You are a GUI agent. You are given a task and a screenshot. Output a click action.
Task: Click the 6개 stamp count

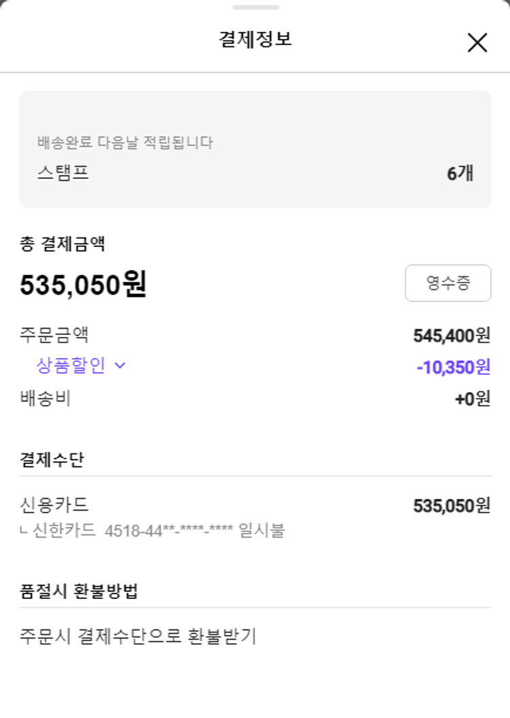(460, 174)
